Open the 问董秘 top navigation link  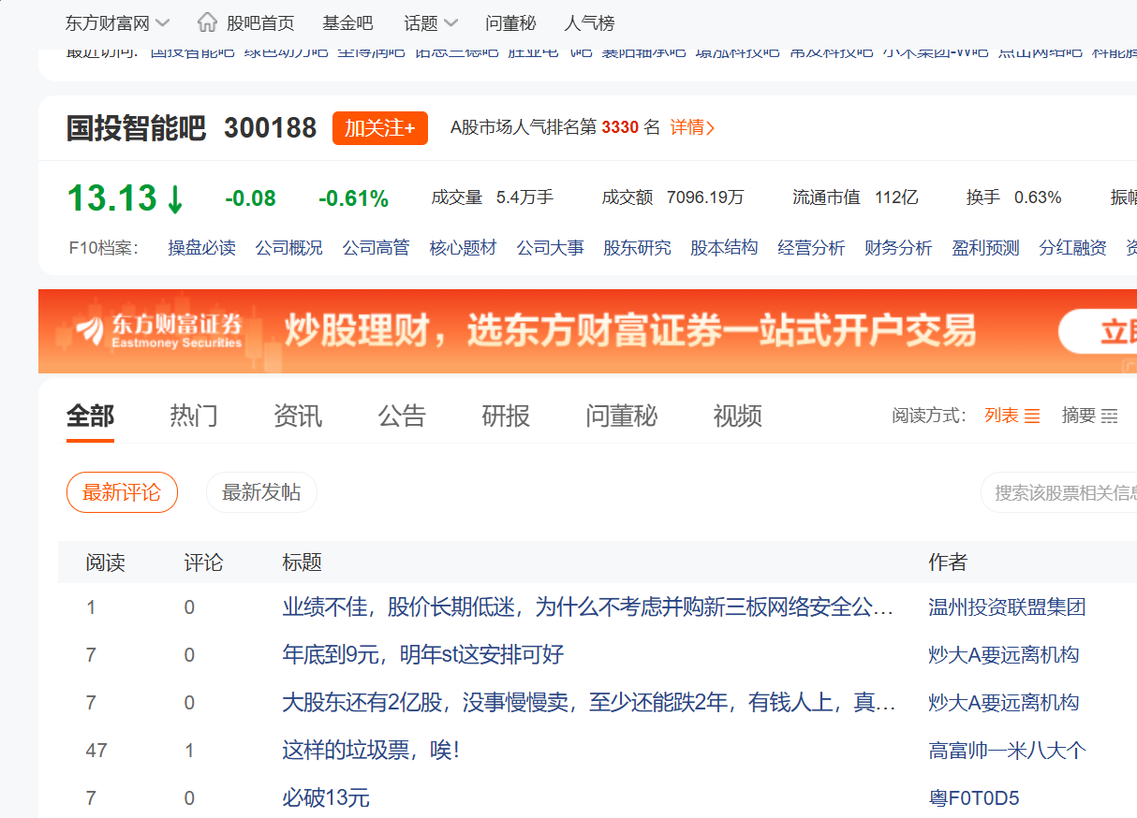pyautogui.click(x=510, y=22)
